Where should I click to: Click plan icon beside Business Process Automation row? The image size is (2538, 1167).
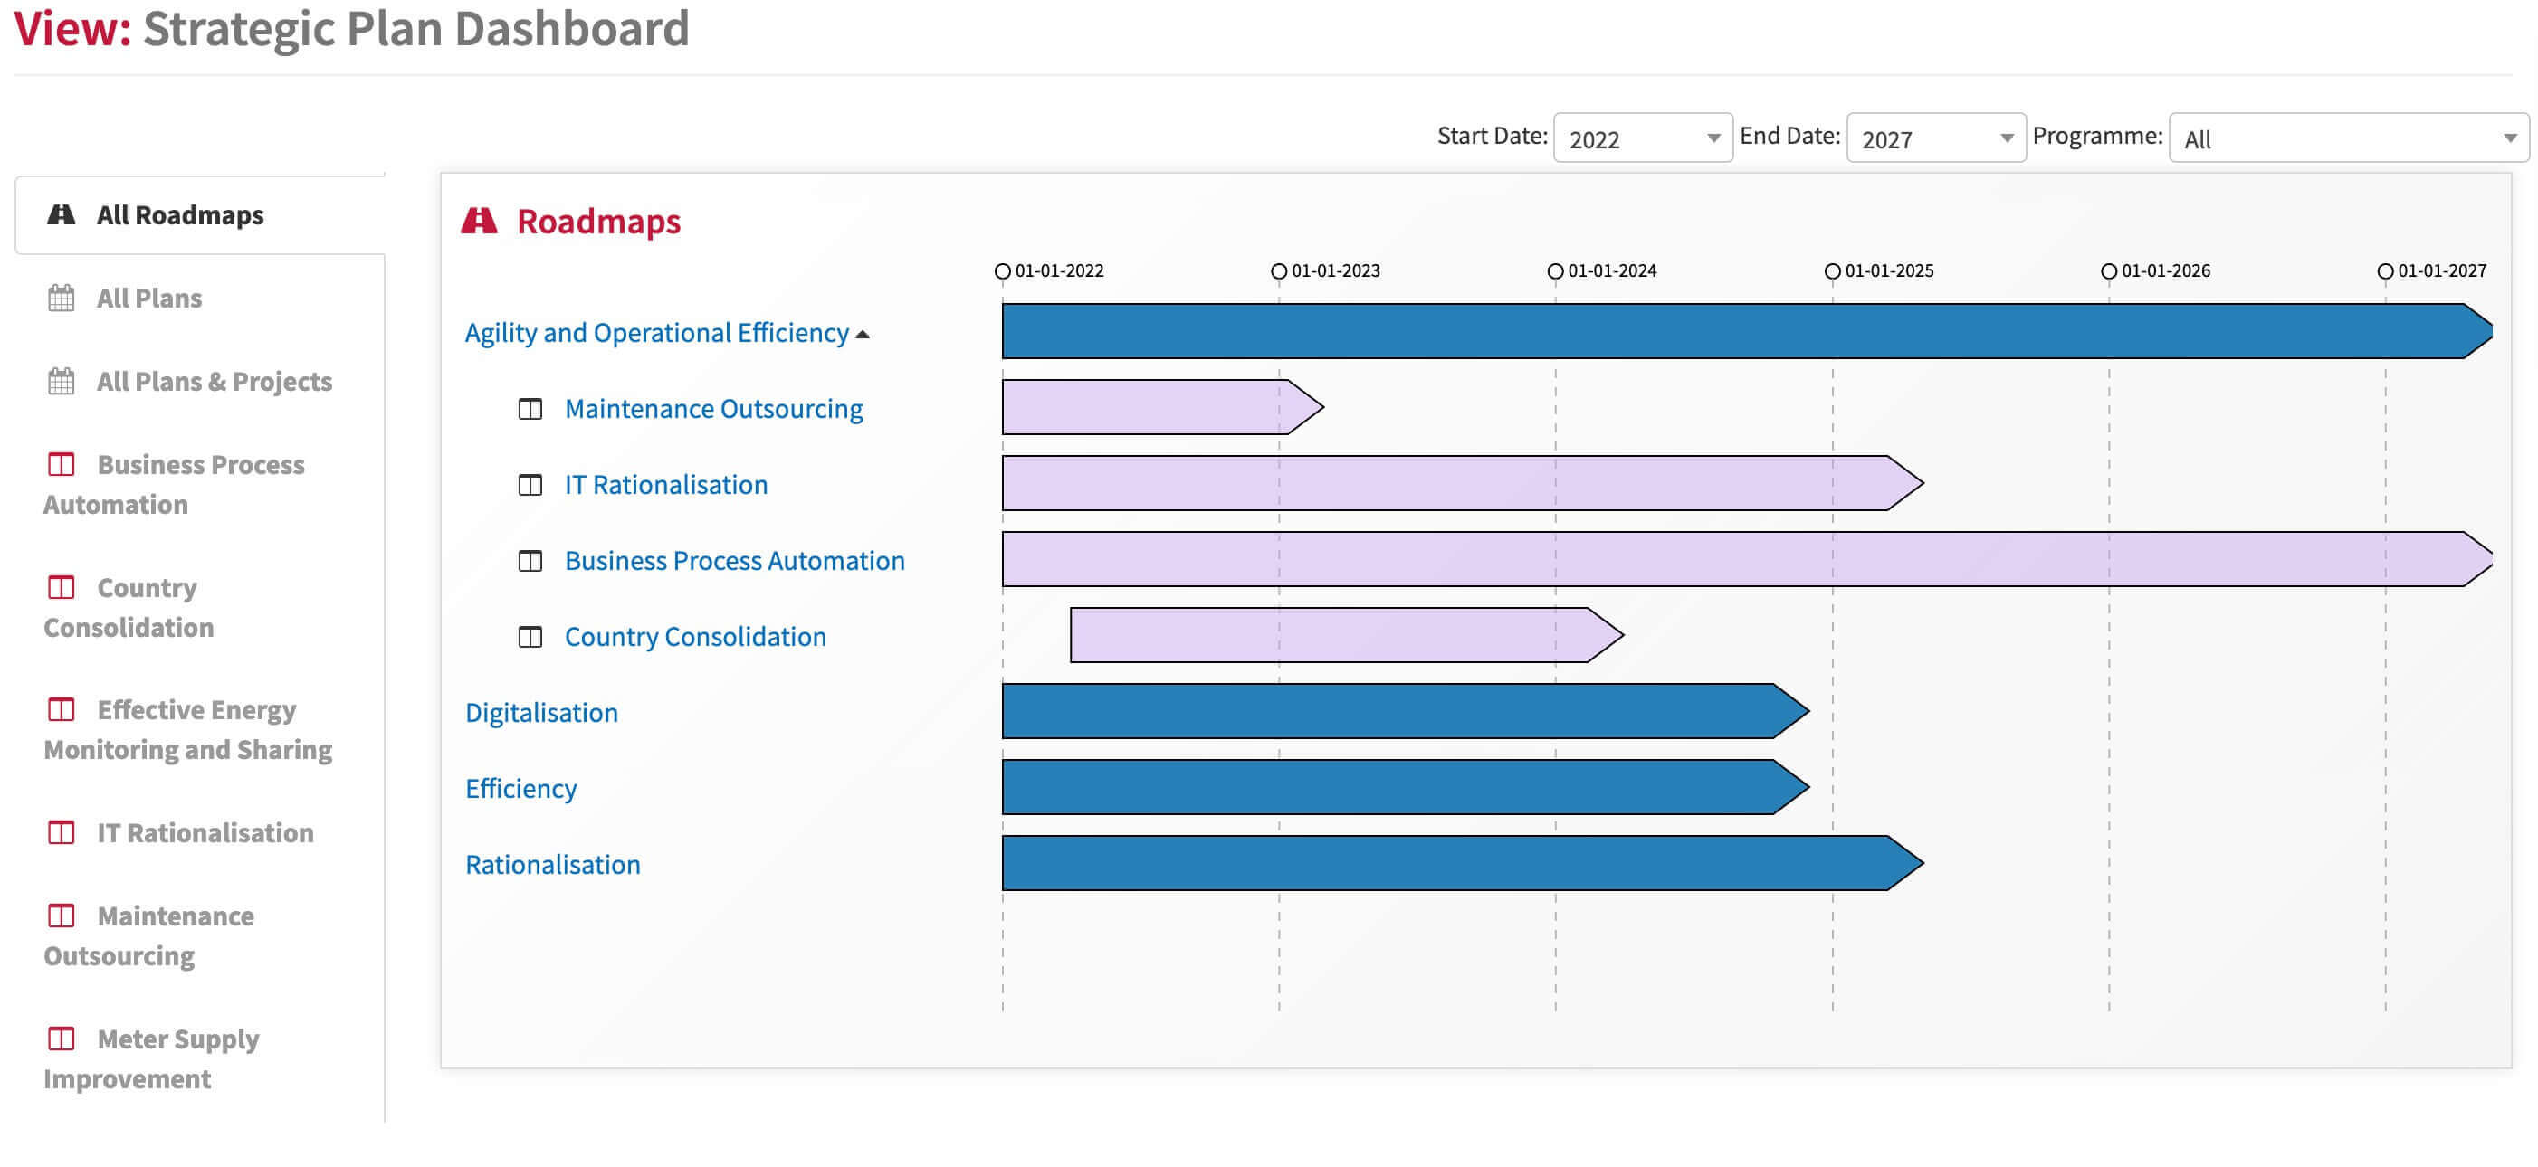530,560
